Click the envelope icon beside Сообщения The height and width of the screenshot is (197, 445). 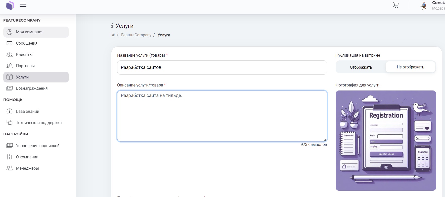[x=10, y=43]
